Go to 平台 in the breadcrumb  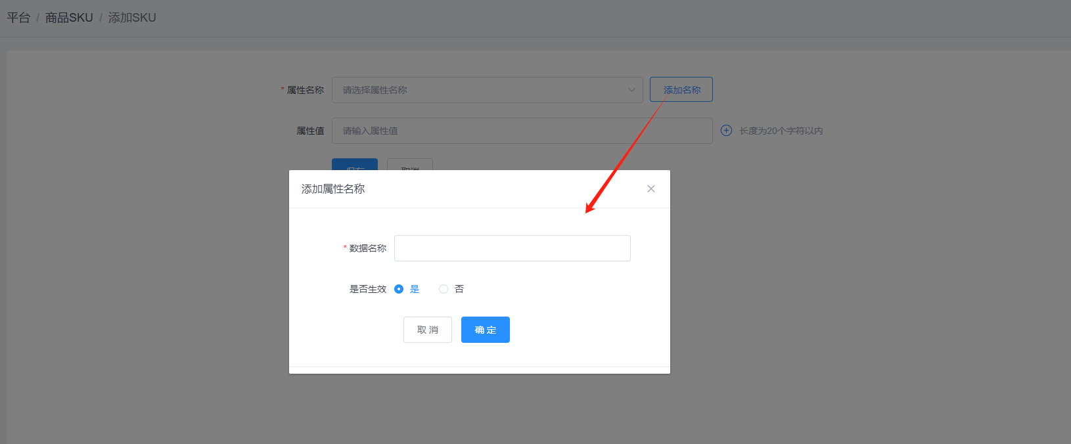click(18, 18)
